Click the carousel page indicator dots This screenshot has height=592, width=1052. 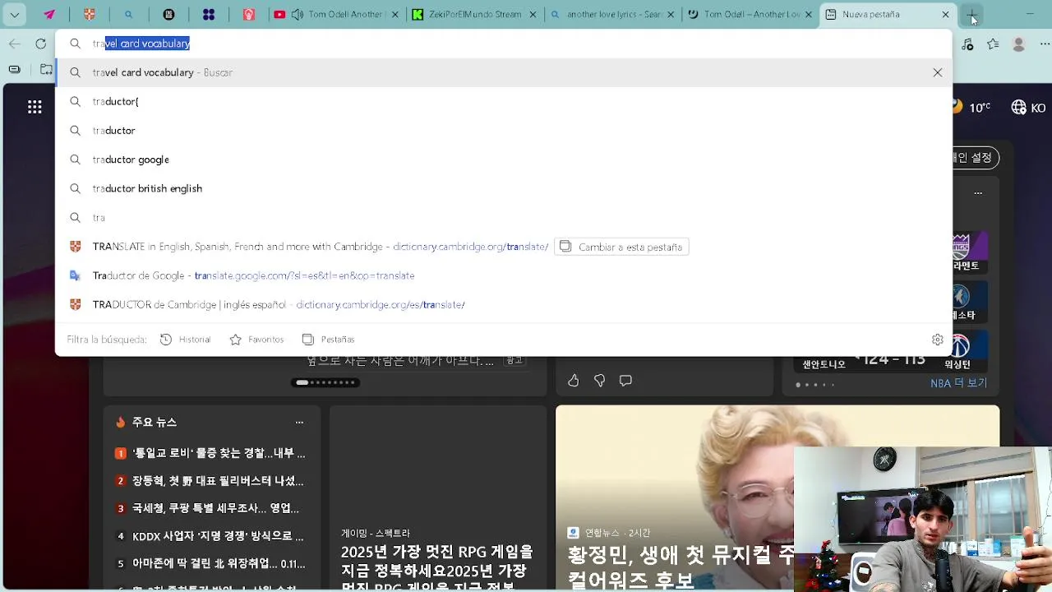tap(325, 382)
